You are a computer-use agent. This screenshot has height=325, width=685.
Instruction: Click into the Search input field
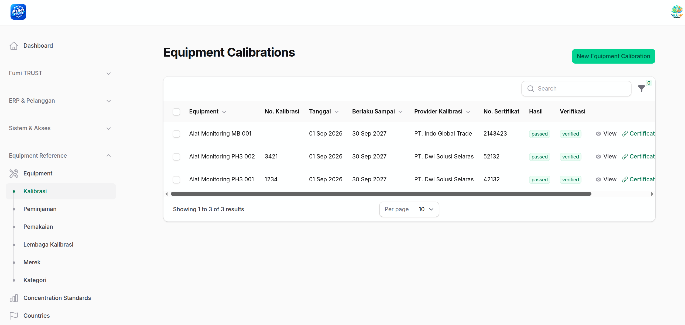[x=576, y=89]
